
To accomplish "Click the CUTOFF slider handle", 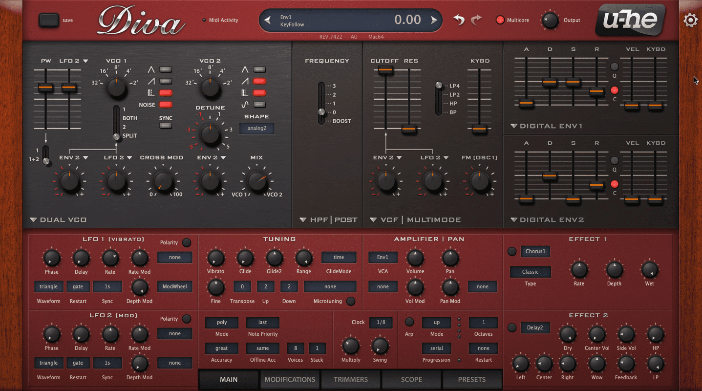I will point(385,70).
